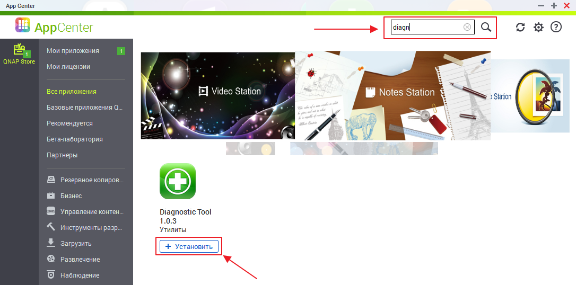Screen dimensions: 576x285
Task: Install Diagnostic Tool with Установить button
Action: pyautogui.click(x=189, y=246)
